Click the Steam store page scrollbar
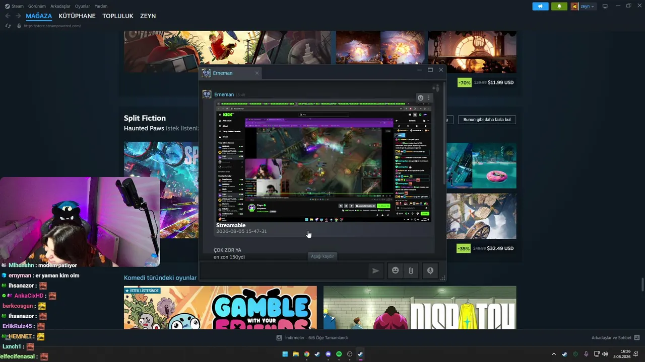Screen dimensions: 645x362 tap(642, 284)
